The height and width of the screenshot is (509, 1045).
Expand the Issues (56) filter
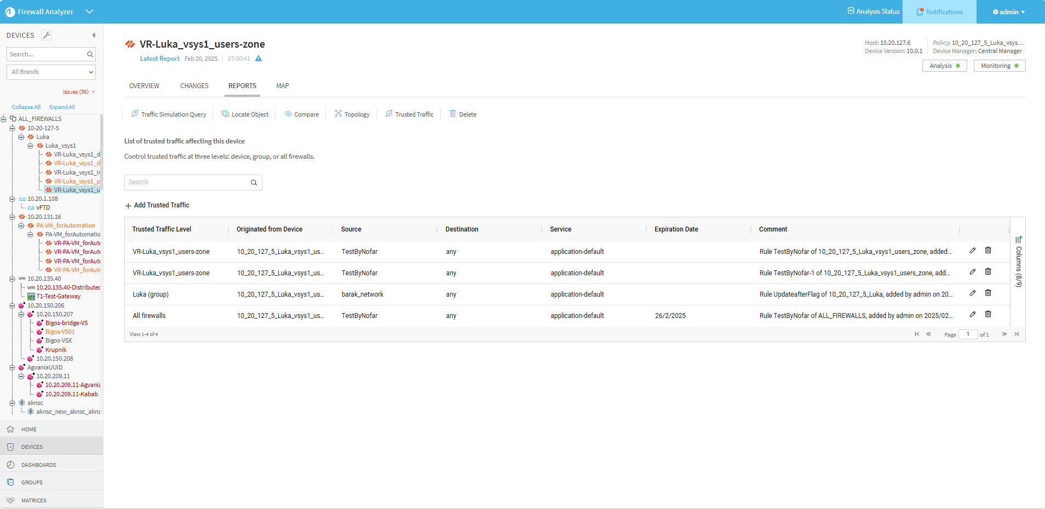click(x=78, y=92)
